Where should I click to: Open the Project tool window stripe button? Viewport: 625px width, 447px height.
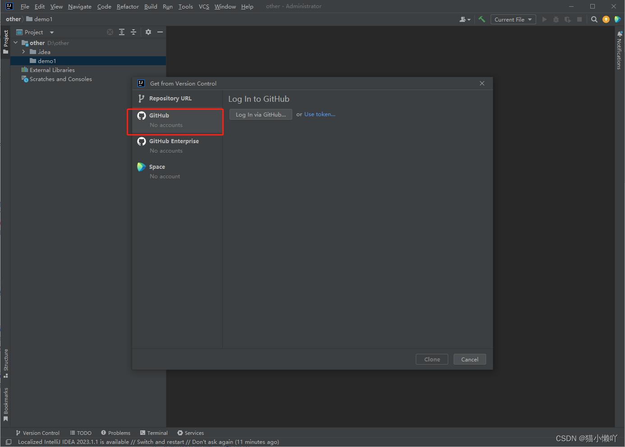tap(5, 42)
